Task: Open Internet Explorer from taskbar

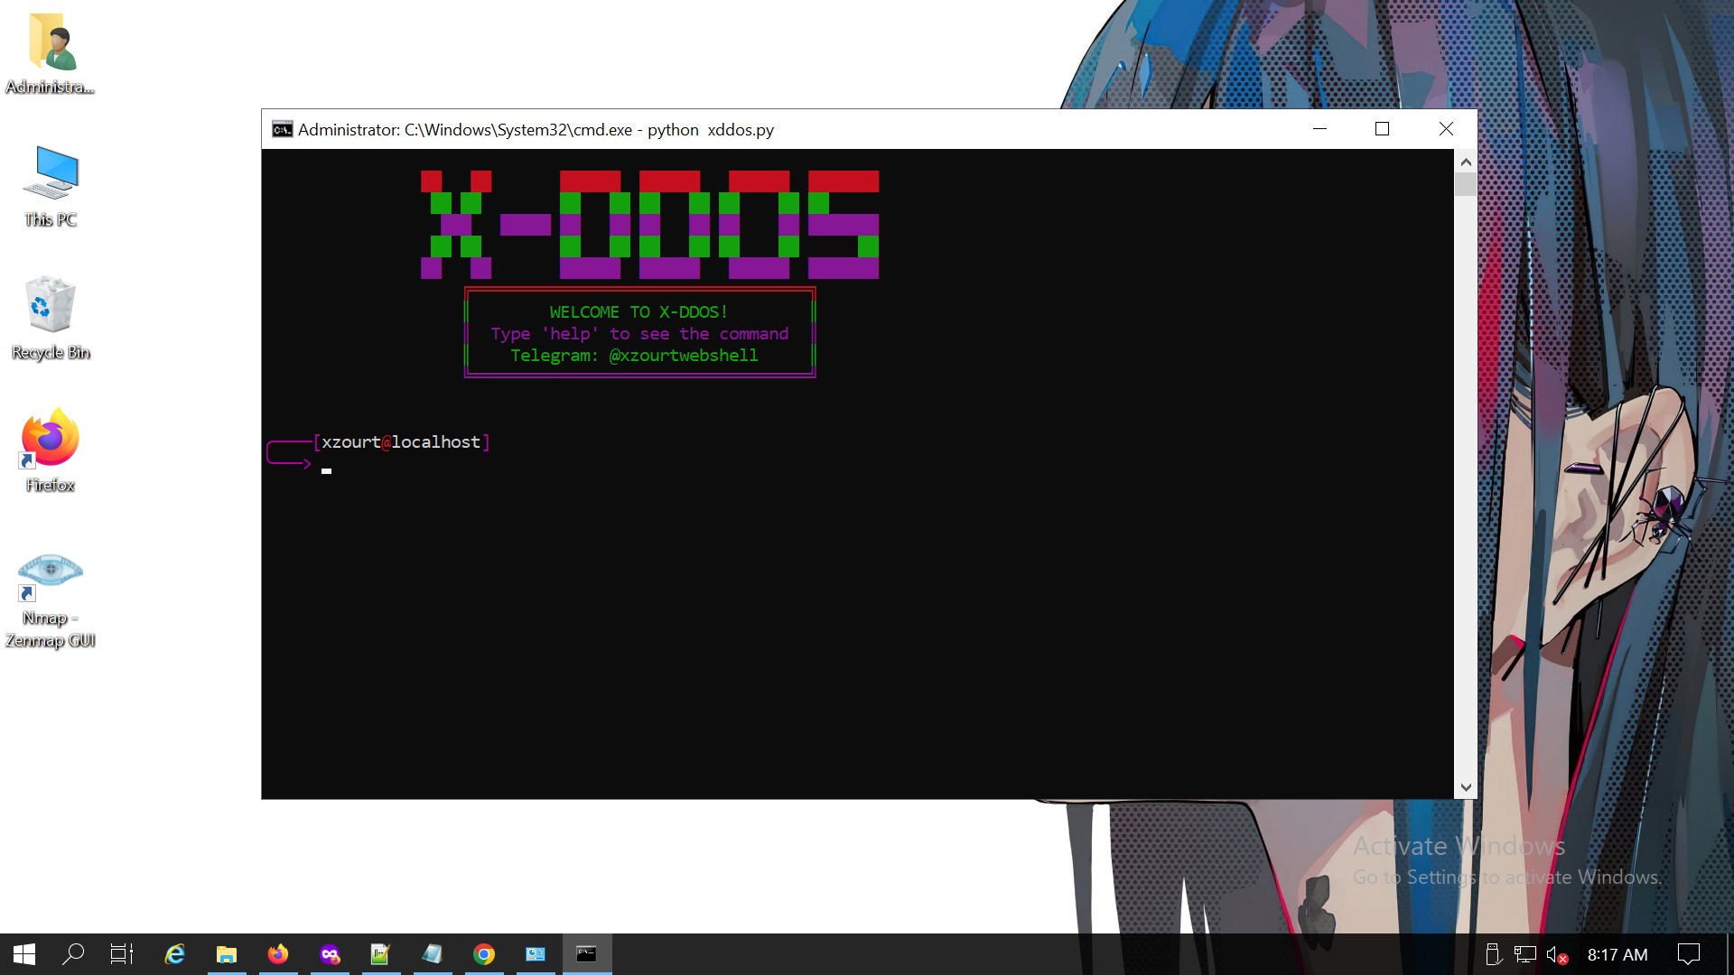Action: [174, 954]
